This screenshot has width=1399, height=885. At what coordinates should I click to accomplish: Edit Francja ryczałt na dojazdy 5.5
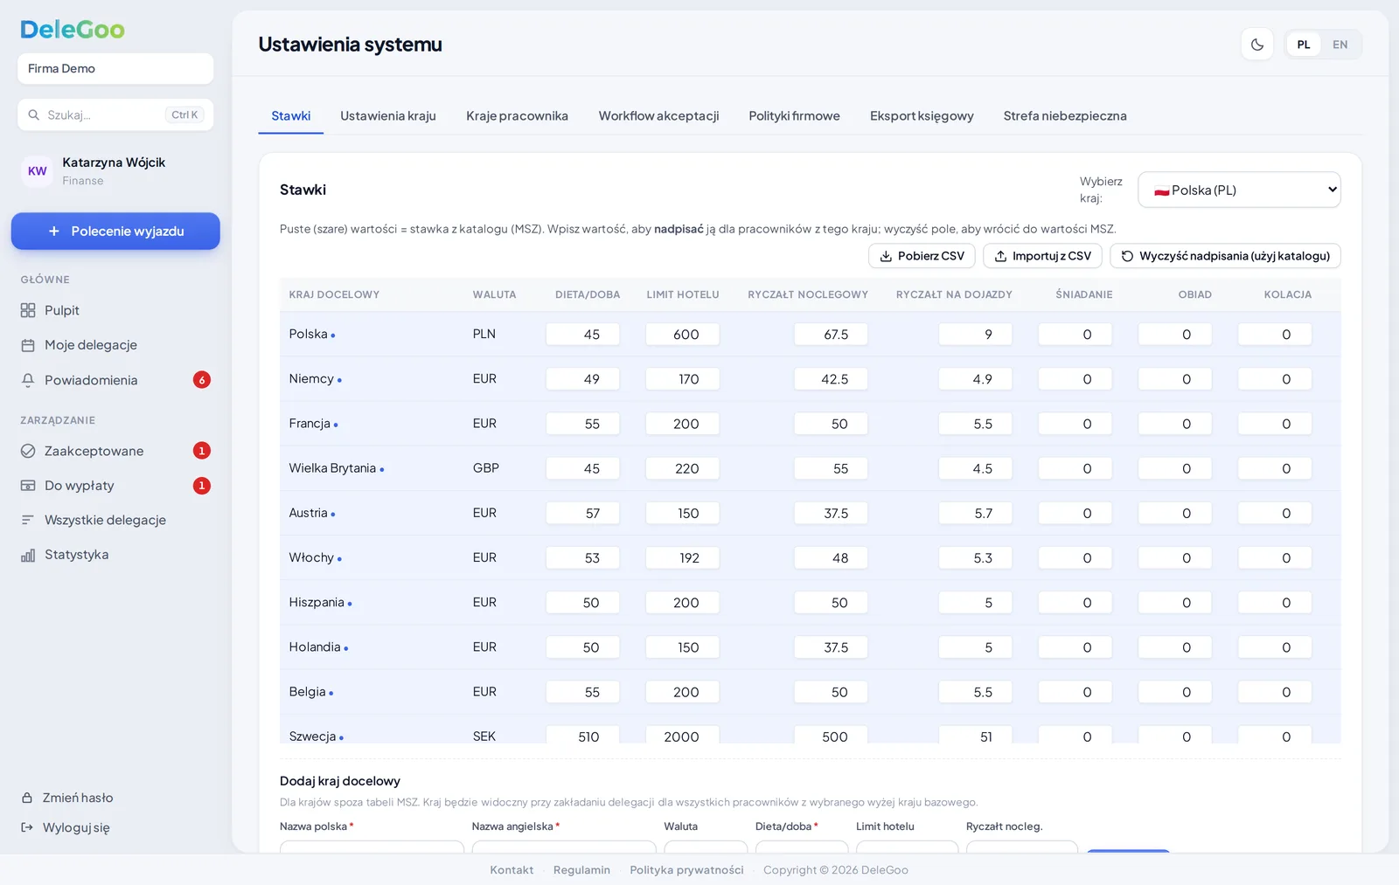(975, 424)
